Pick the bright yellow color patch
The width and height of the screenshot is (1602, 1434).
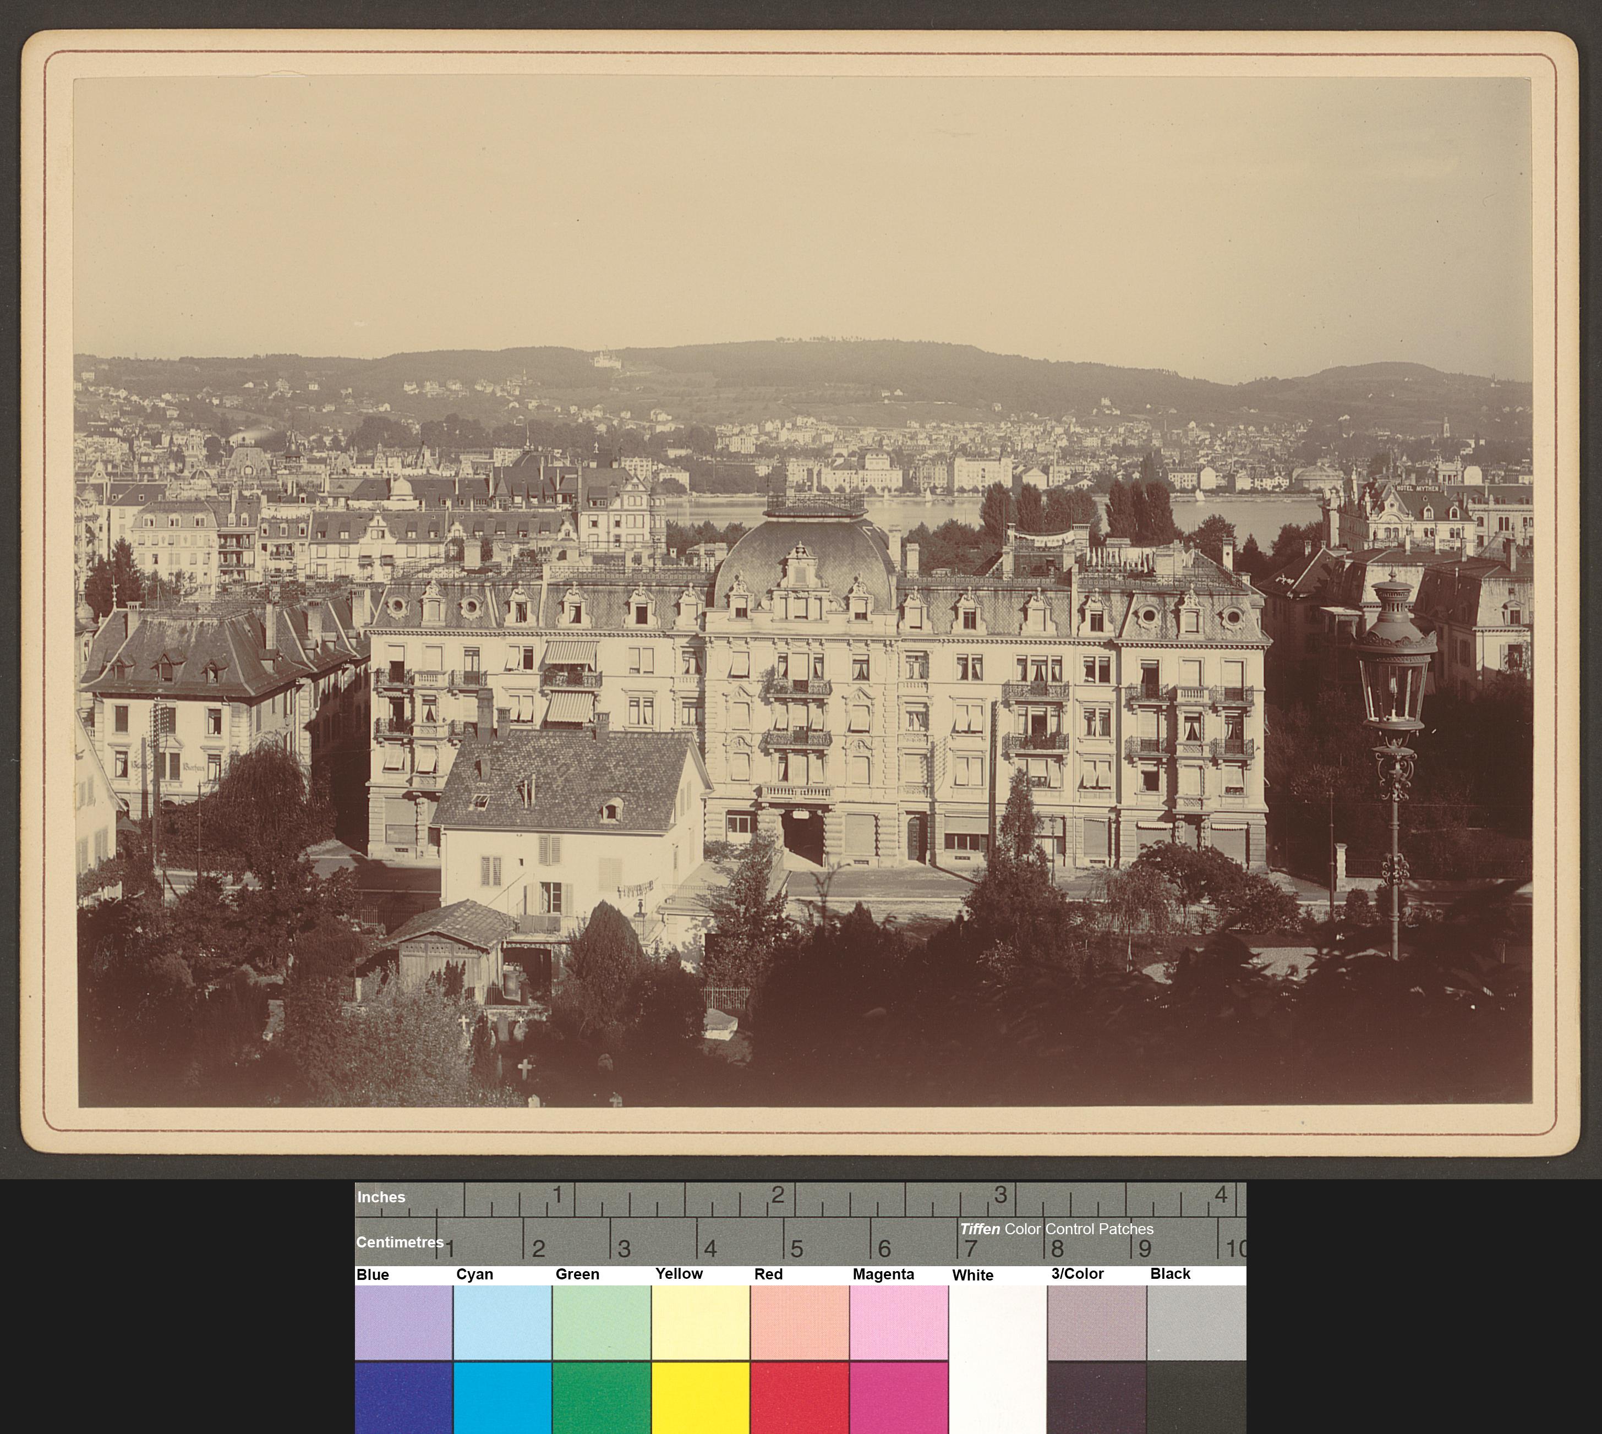click(x=700, y=1398)
